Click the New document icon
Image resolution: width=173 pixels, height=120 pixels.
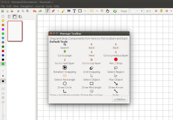7,11
